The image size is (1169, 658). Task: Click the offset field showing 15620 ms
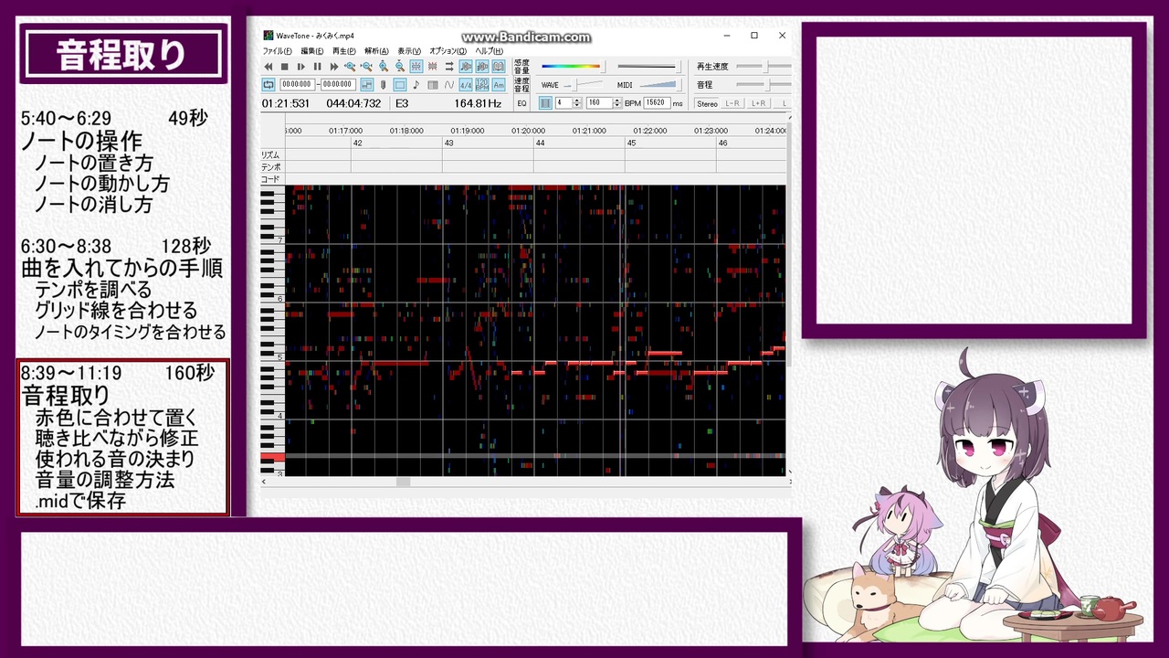(x=658, y=103)
